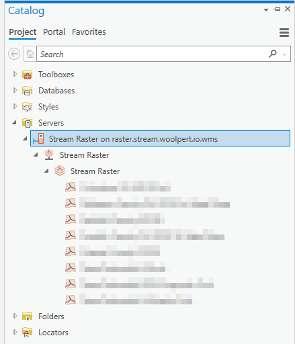Click the WMS server connection icon

[38, 139]
